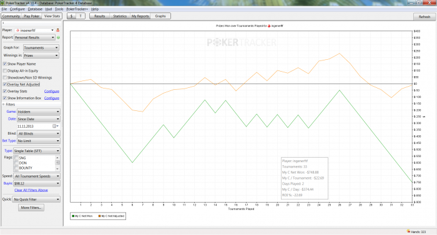Click My C Net Adjusted orange legend swatch
This screenshot has width=437, height=235.
(x=99, y=216)
